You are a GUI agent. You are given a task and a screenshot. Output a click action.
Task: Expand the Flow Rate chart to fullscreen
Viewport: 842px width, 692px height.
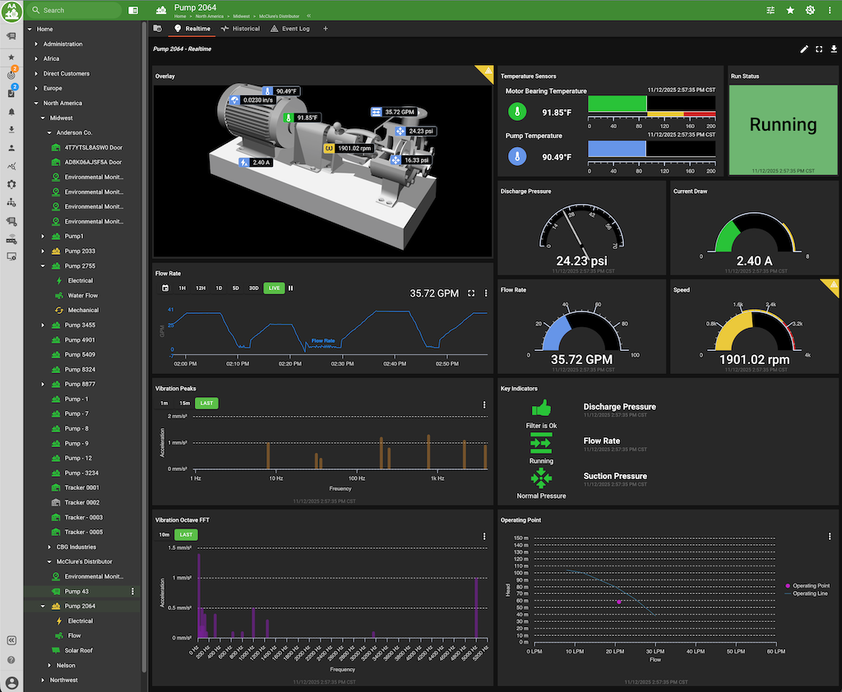[x=471, y=293]
